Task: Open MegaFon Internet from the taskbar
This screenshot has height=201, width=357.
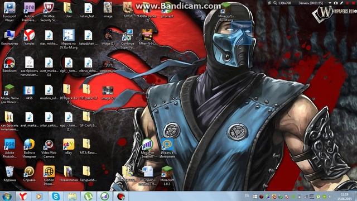Action: (104, 197)
